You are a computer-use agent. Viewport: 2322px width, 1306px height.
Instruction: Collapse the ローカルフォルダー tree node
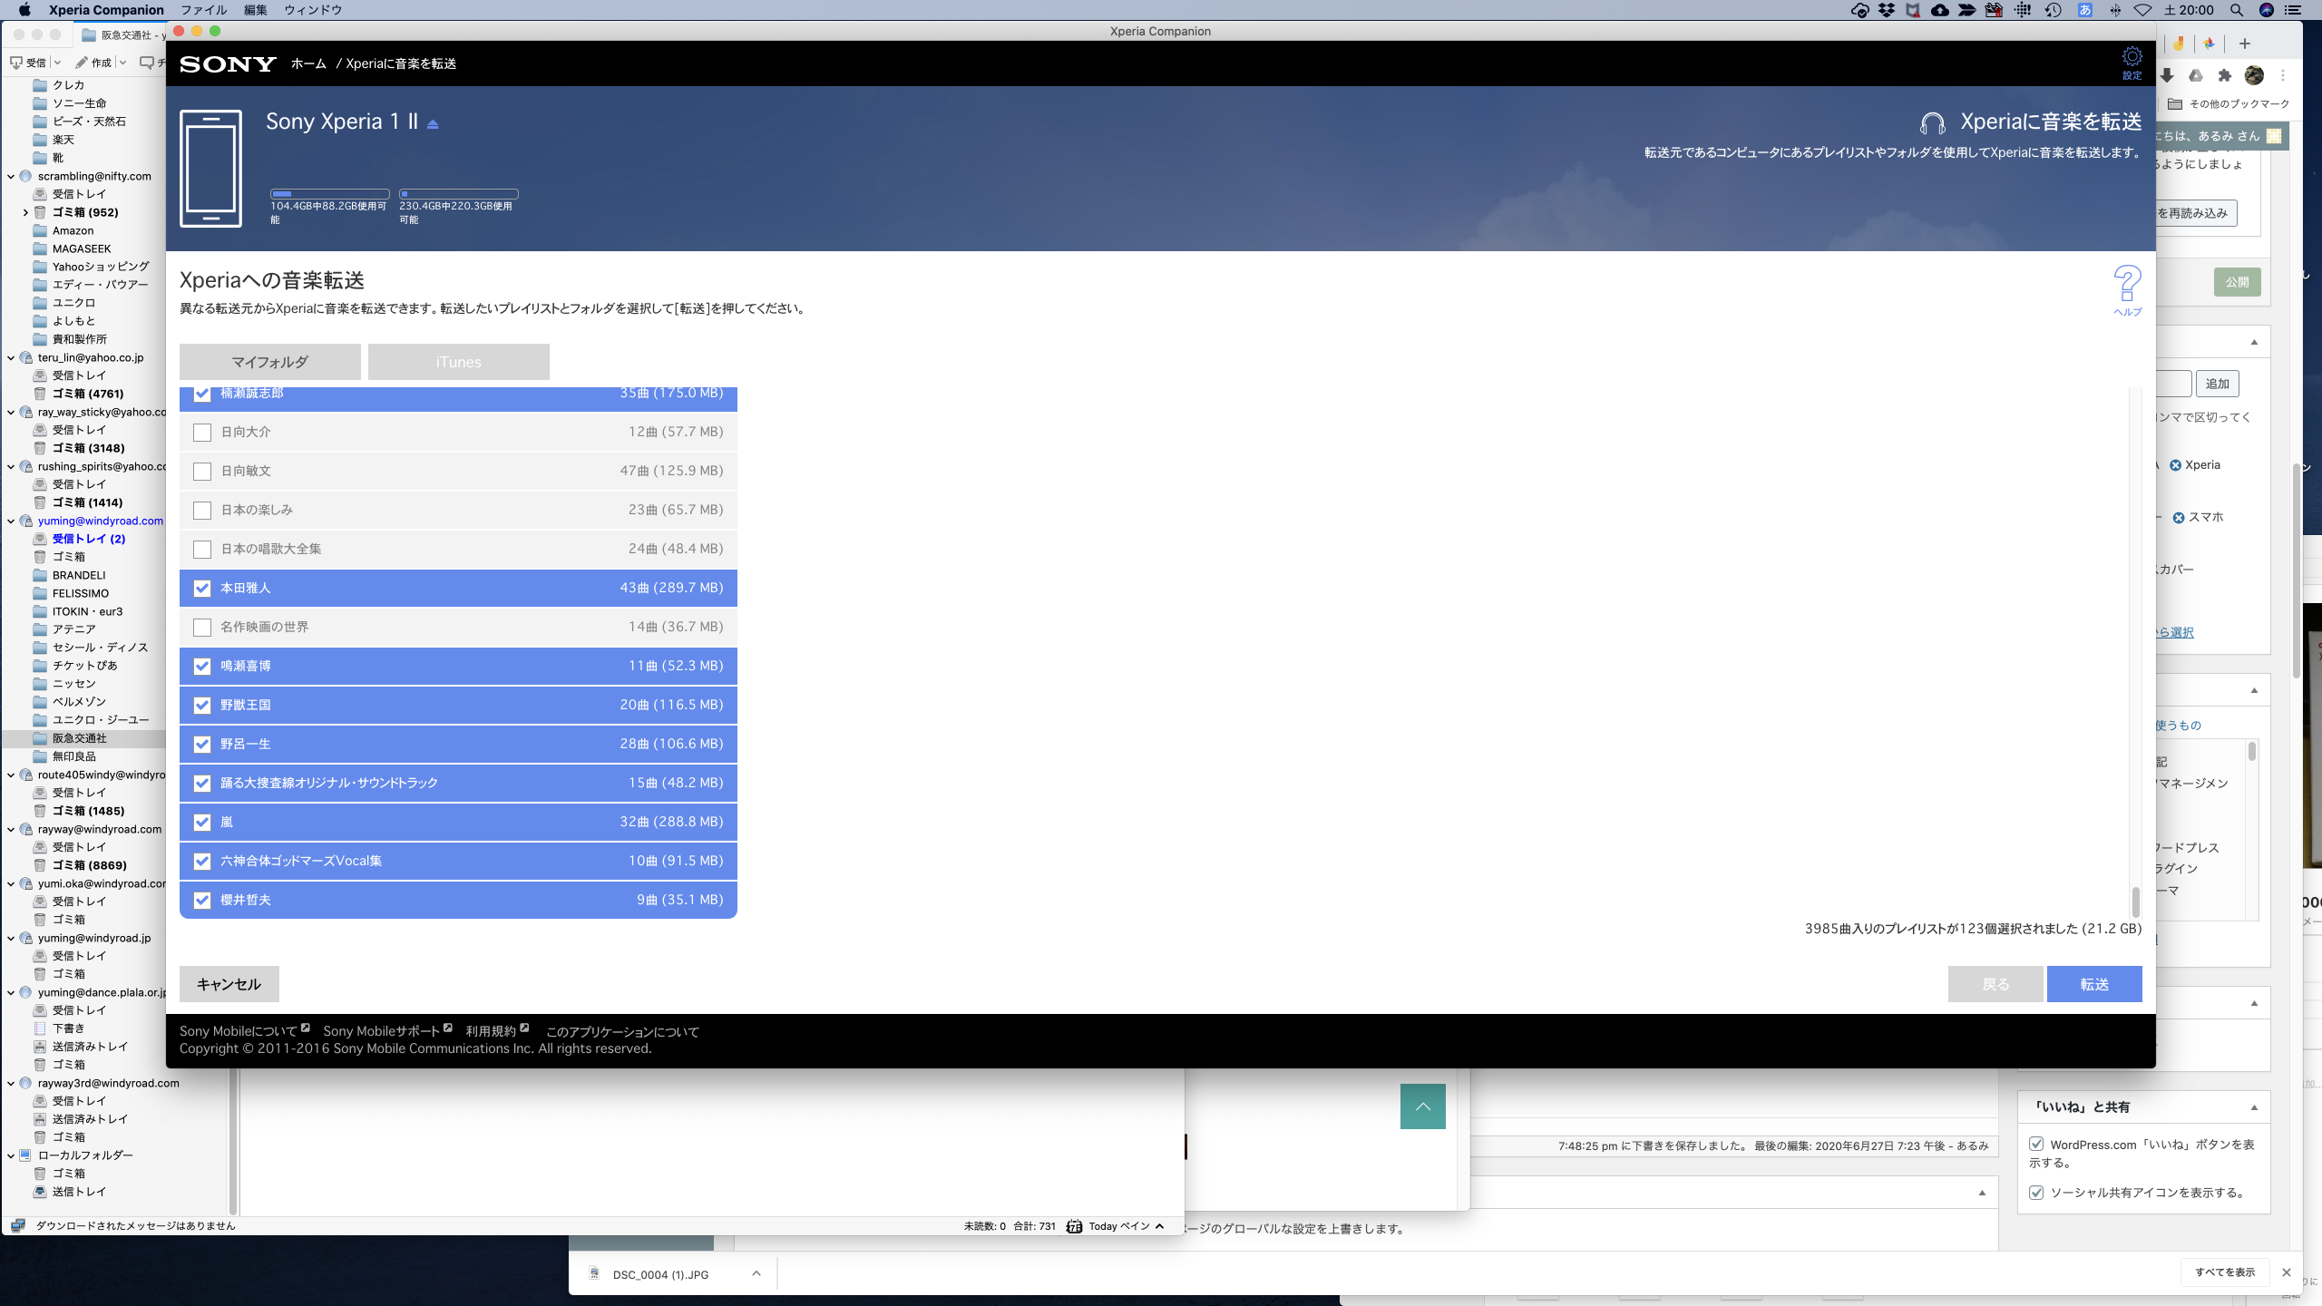point(11,1156)
